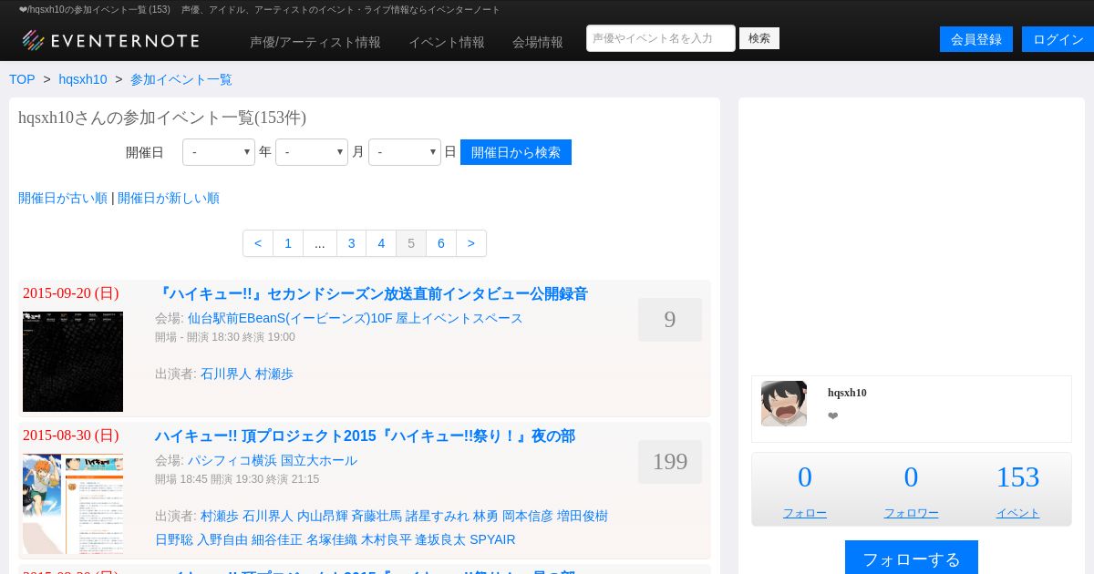Click the Eventernote logo
This screenshot has width=1094, height=574.
[x=110, y=40]
